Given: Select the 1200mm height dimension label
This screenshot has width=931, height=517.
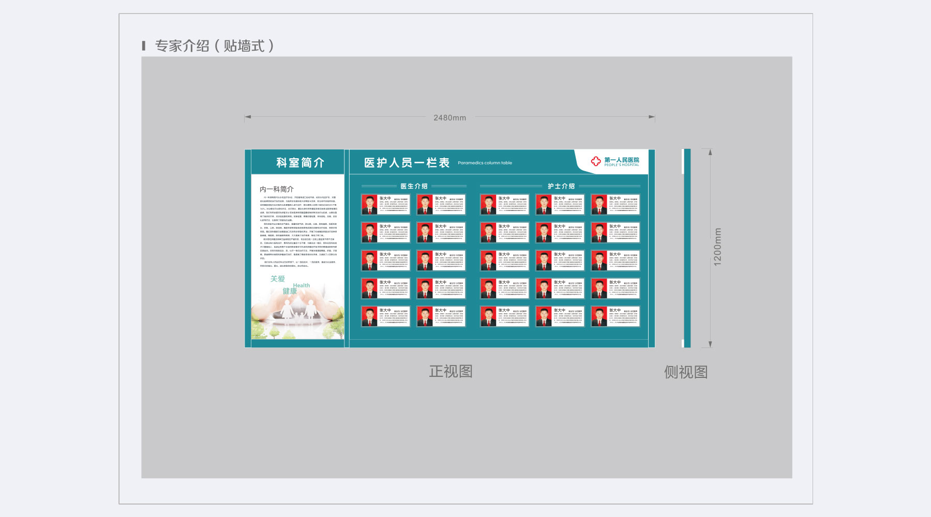Looking at the screenshot, I should click(717, 247).
